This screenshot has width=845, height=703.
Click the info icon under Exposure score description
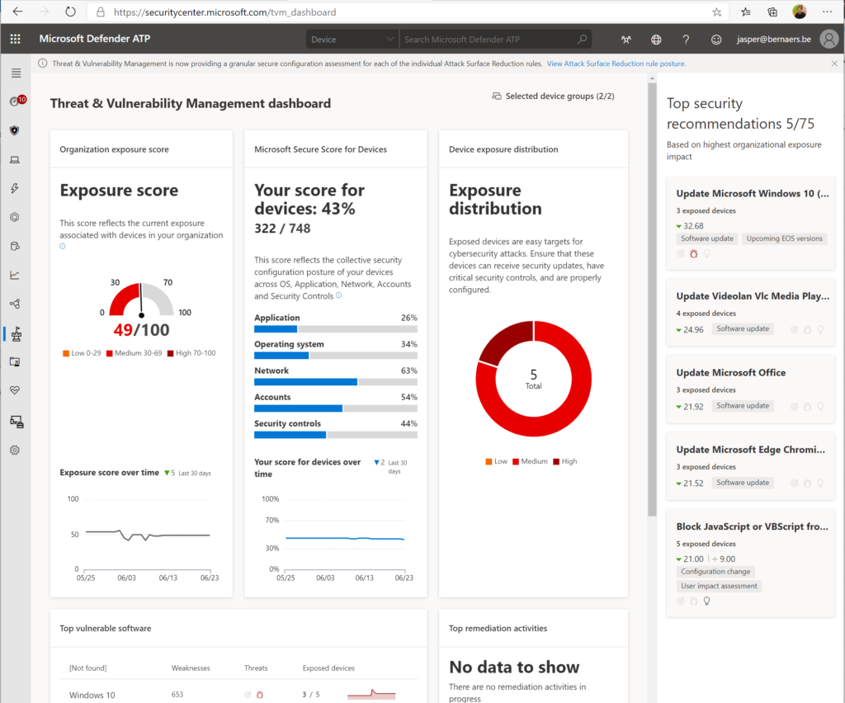(63, 247)
